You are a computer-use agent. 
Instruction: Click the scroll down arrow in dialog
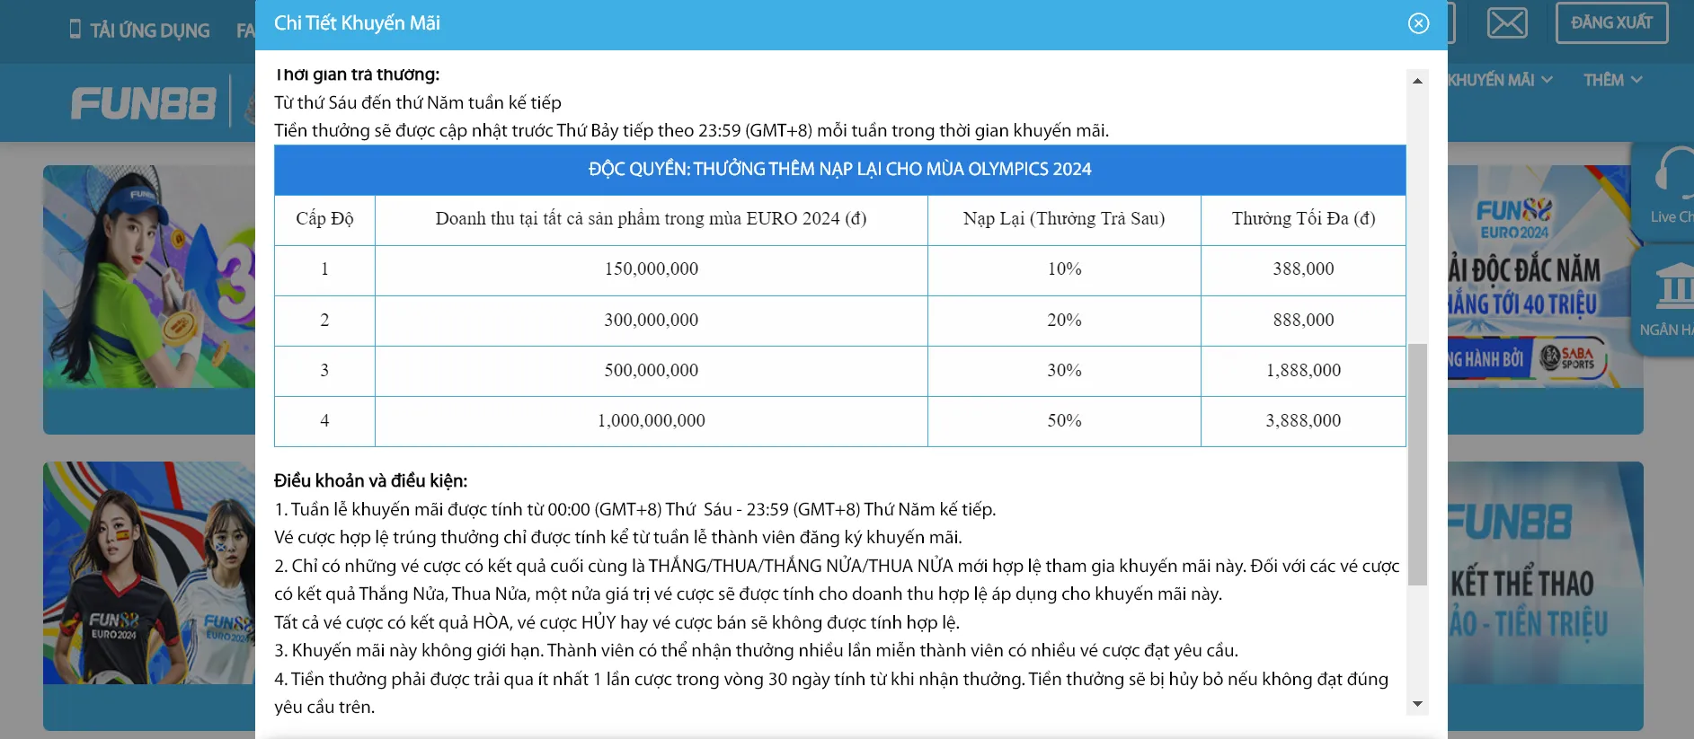click(x=1417, y=704)
